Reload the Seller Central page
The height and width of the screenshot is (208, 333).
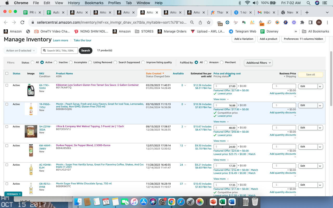(22, 23)
